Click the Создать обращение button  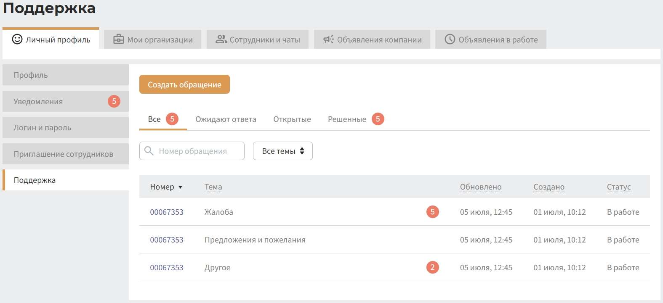point(184,84)
